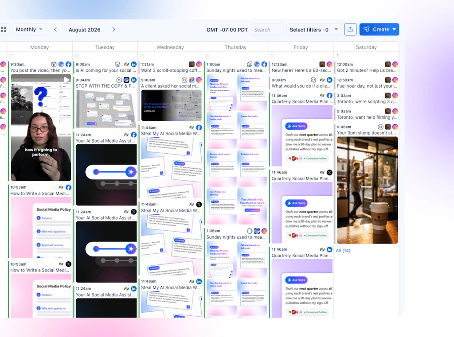
Task: Open post 'Toronto, we're scripting 3 q...'
Action: [367, 101]
